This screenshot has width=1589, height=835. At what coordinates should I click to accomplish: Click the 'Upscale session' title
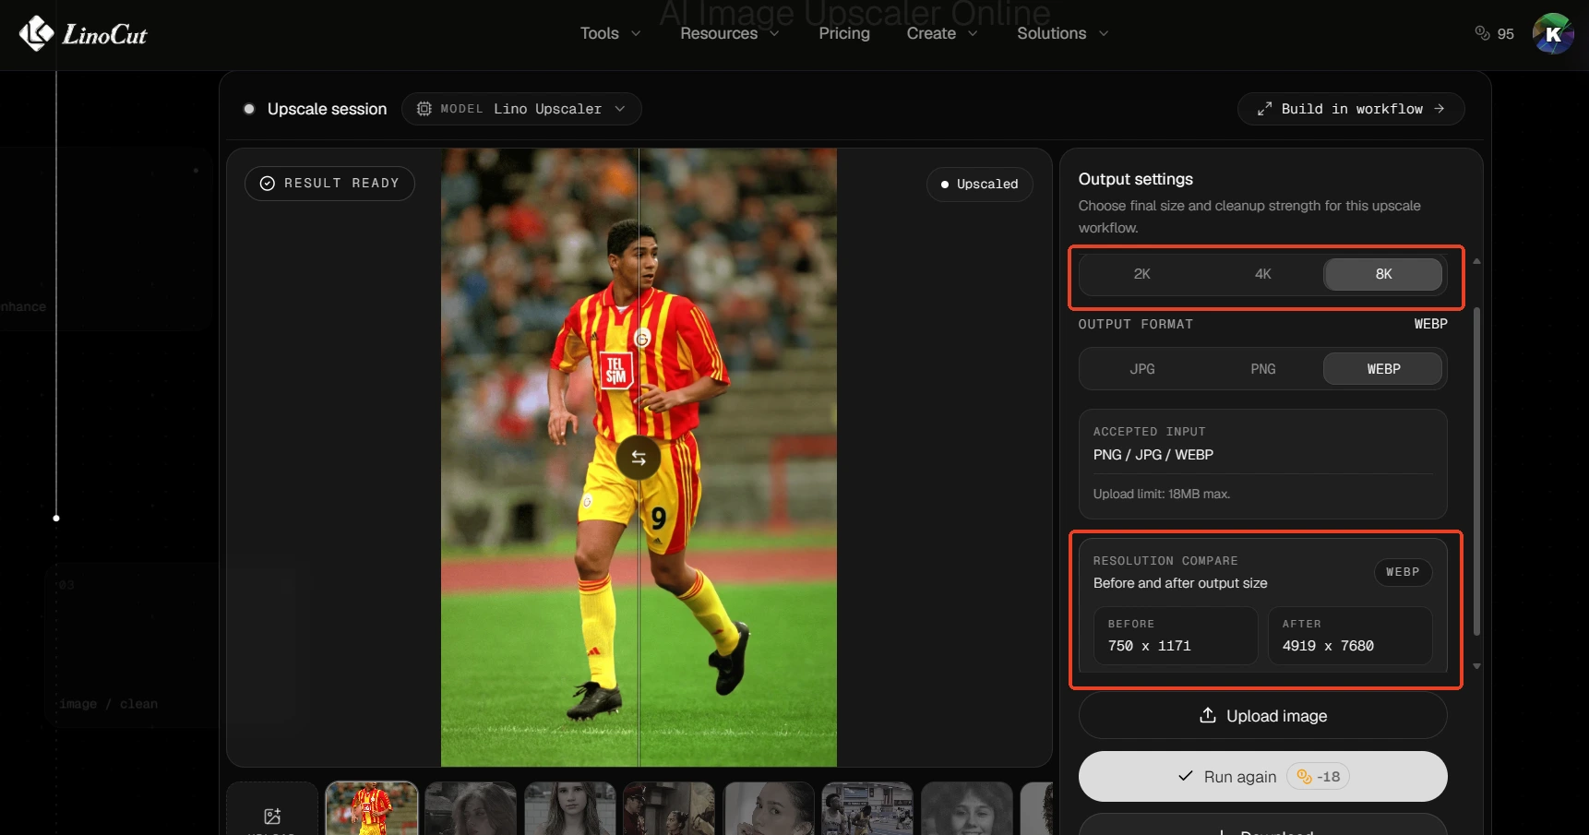(328, 109)
